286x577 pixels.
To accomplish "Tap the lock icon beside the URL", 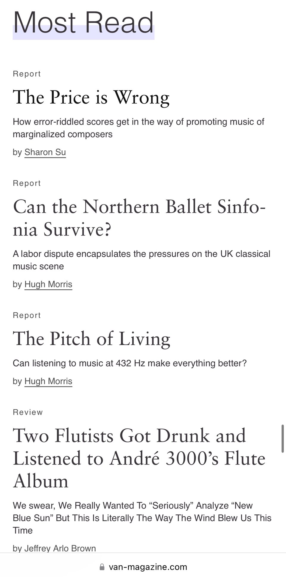I will pos(102,567).
